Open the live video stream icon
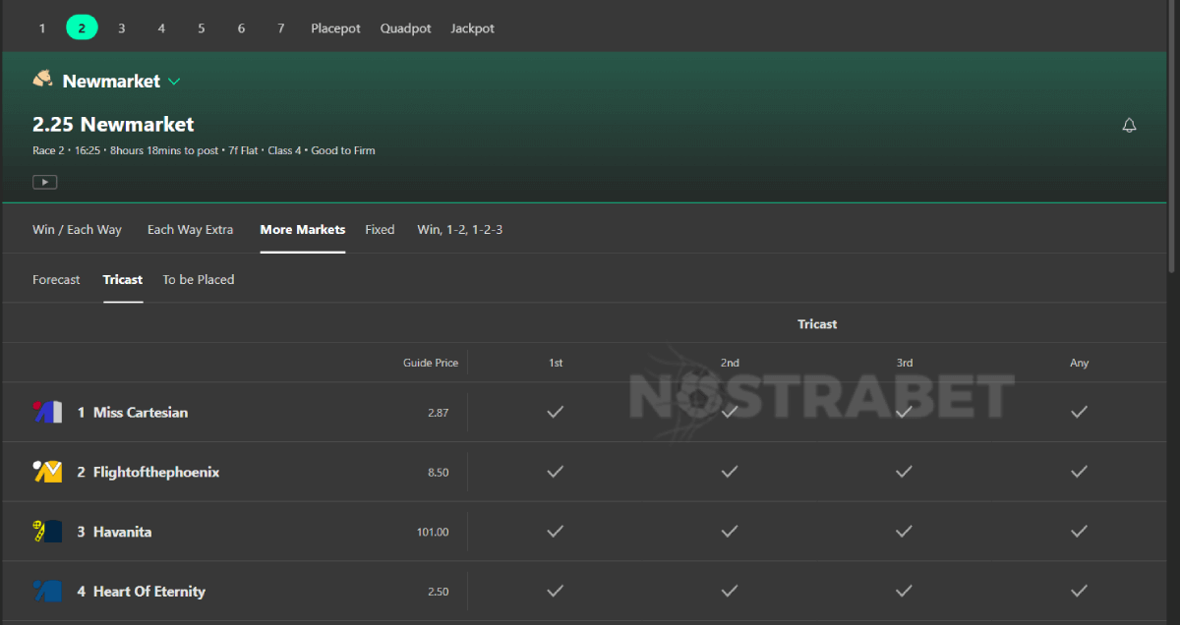 [x=44, y=182]
